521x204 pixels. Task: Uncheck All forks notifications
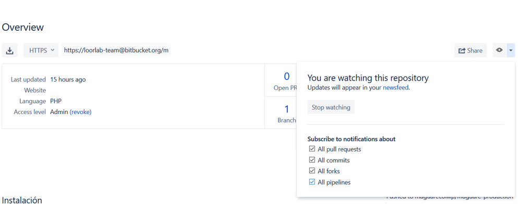tap(312, 171)
